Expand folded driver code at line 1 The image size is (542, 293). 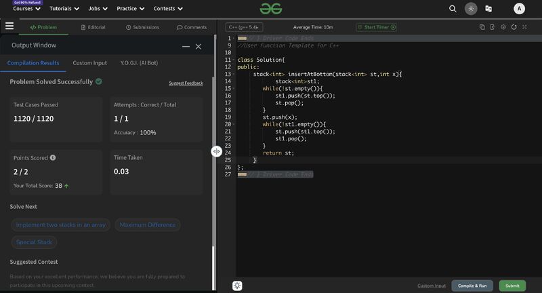(242, 39)
